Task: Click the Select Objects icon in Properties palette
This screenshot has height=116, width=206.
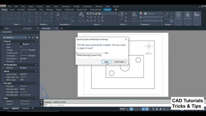Action: 33,37
